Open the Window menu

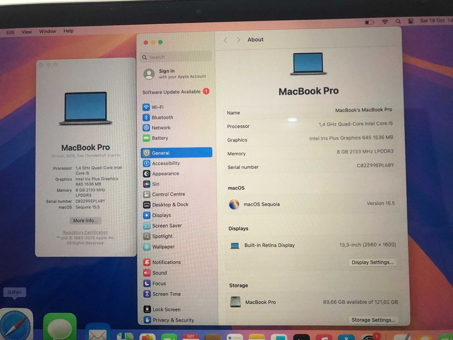(x=48, y=31)
